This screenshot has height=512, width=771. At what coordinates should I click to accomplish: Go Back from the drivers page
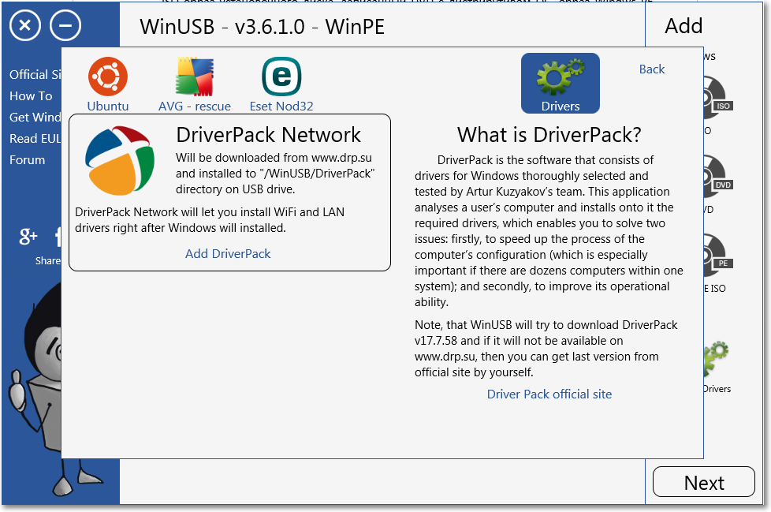pos(651,69)
